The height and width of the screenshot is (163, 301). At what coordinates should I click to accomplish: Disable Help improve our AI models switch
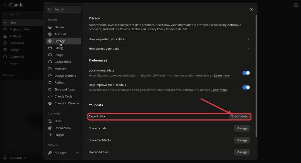point(246,87)
